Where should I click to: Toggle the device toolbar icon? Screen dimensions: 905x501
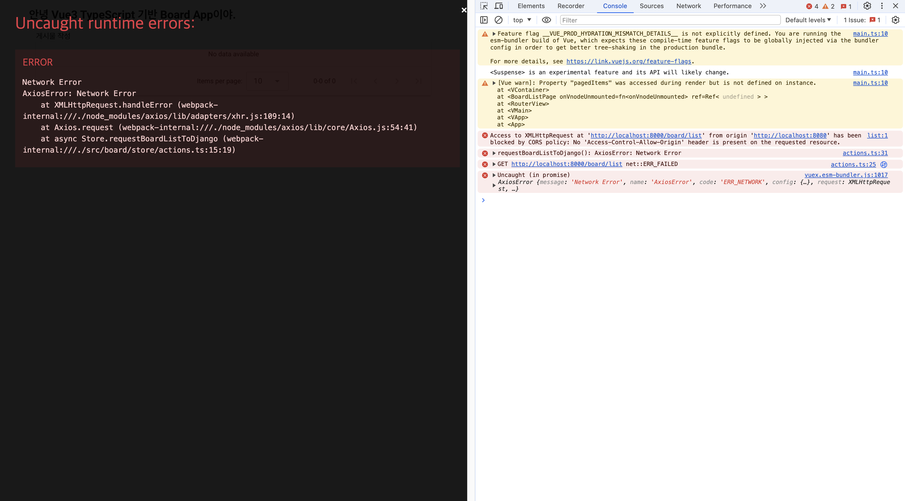click(x=499, y=6)
